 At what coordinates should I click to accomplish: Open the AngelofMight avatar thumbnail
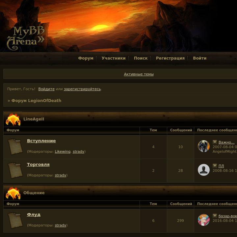(204, 146)
